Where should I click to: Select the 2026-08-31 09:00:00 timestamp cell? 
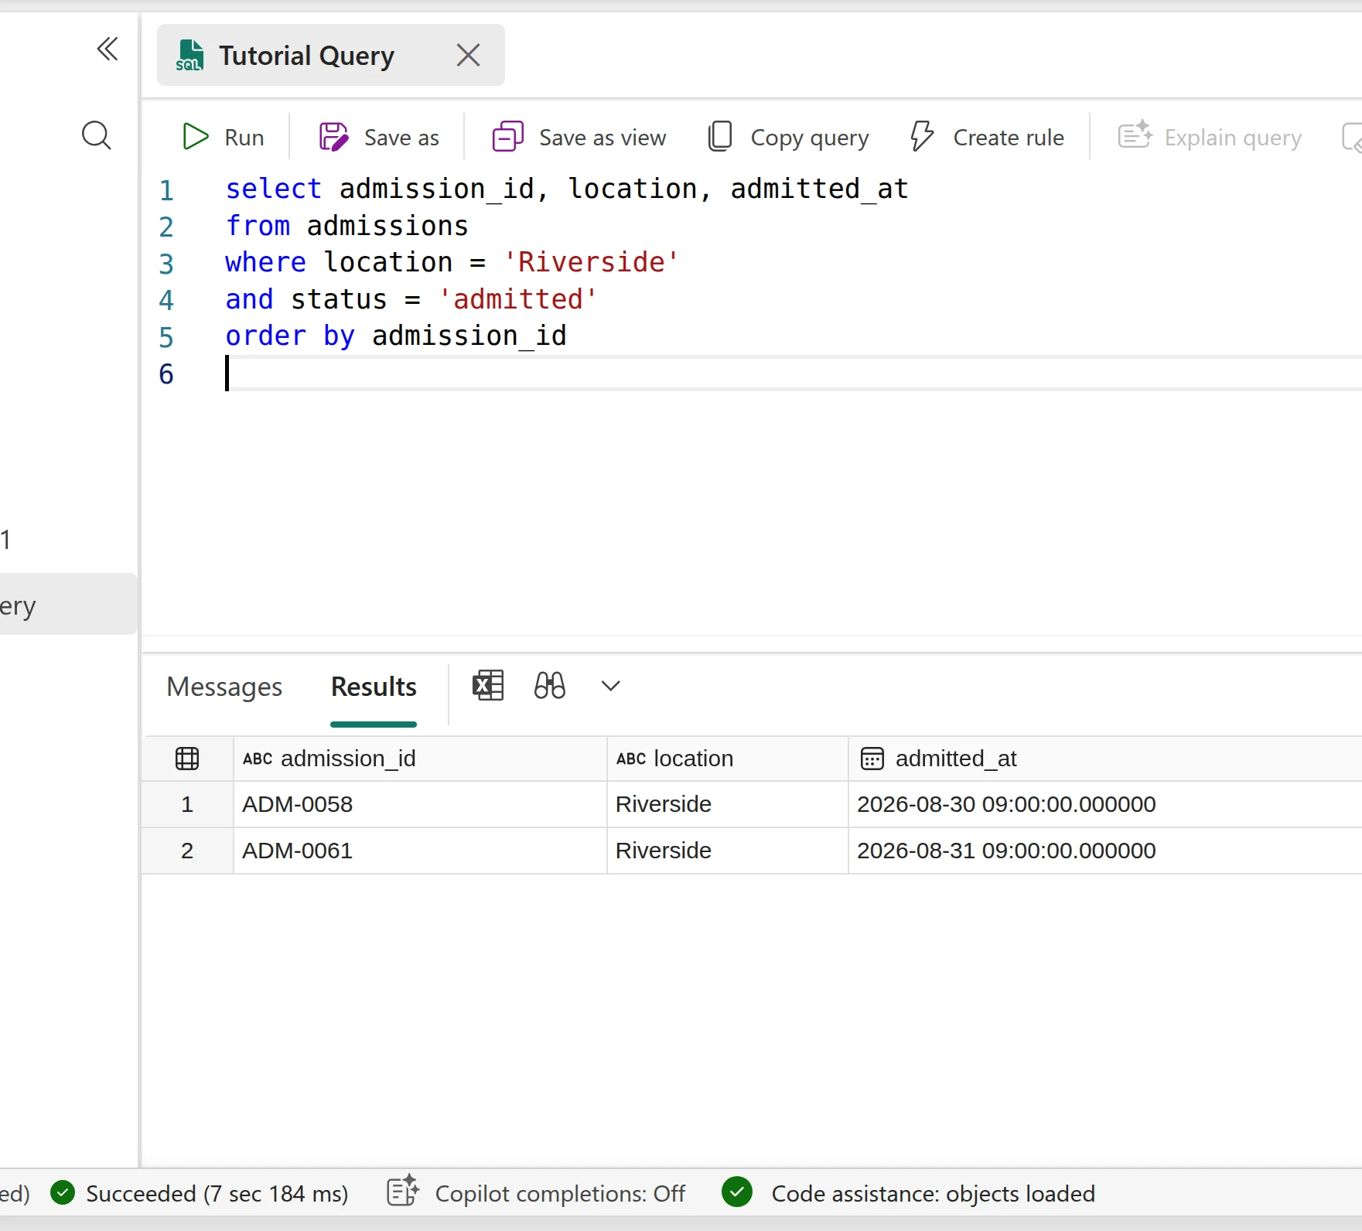tap(1105, 851)
